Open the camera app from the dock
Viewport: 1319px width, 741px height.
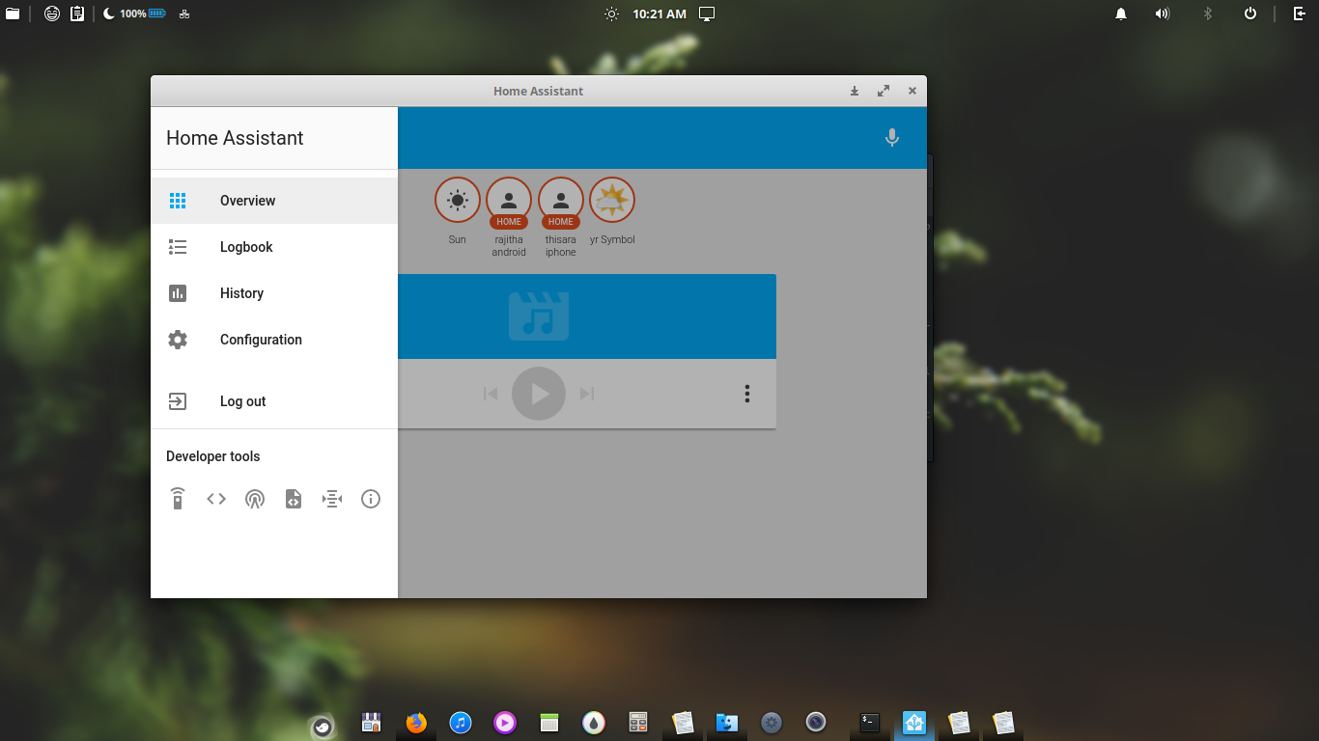[816, 722]
